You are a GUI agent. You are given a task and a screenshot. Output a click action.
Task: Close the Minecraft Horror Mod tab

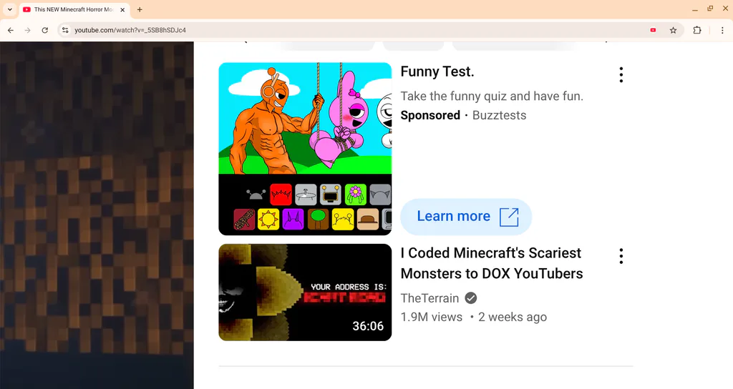[122, 9]
